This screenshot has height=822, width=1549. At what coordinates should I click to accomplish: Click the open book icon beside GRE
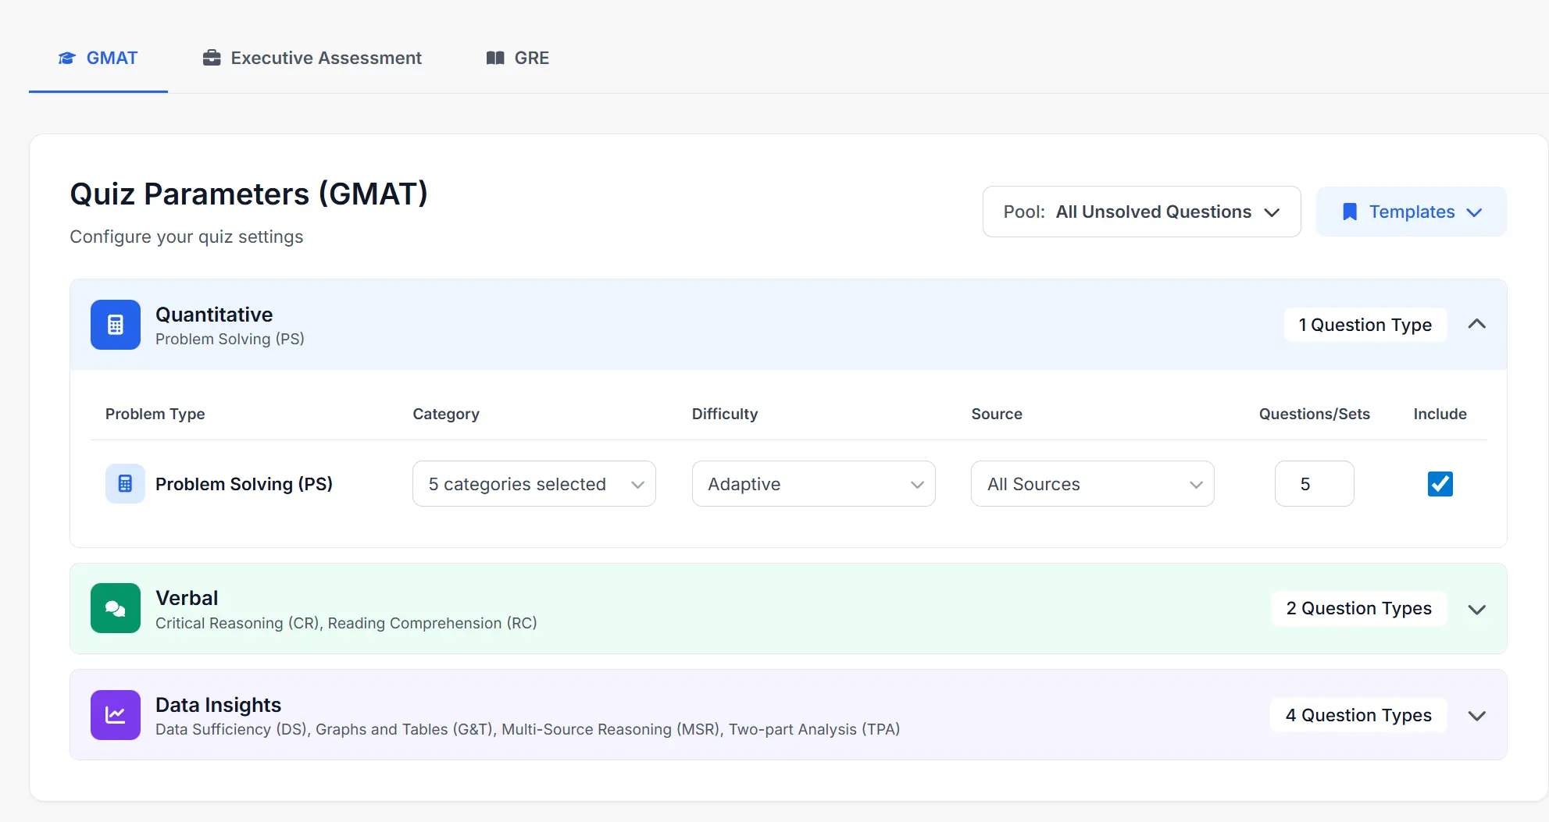tap(495, 59)
